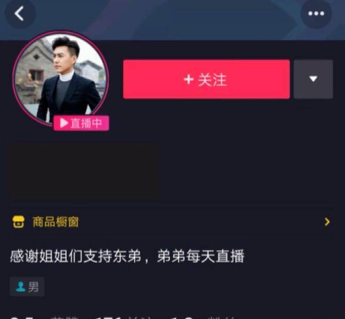
Task: Go back using the left arrow icon
Action: 20,13
